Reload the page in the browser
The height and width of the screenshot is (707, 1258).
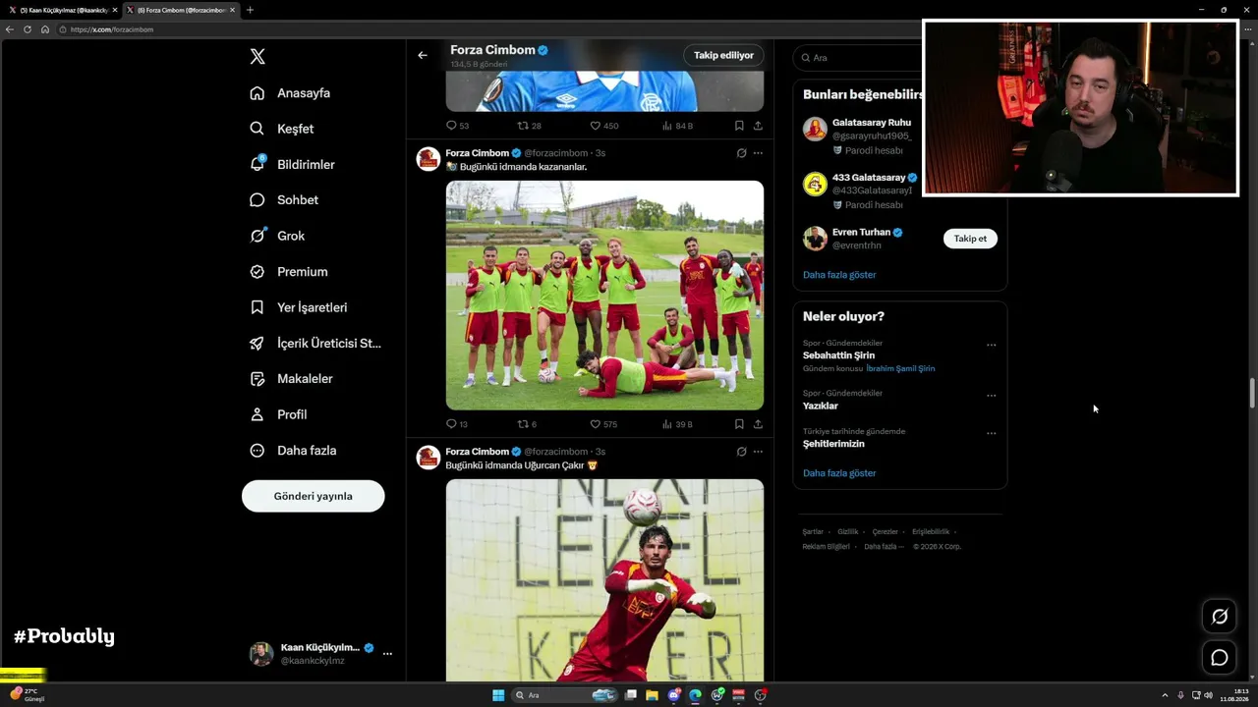tap(27, 29)
